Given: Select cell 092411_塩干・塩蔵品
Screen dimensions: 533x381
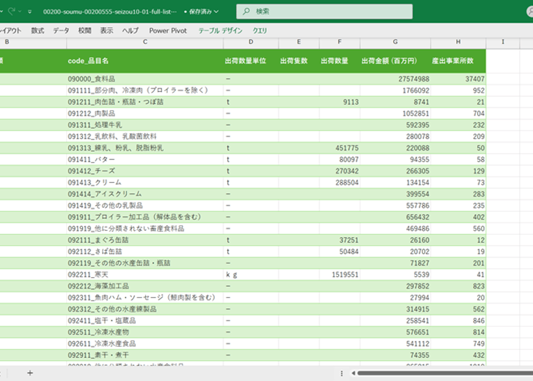Looking at the screenshot, I should coord(145,321).
